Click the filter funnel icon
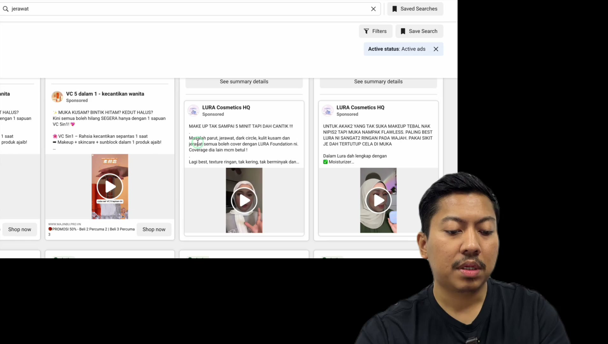608x344 pixels. coord(366,31)
